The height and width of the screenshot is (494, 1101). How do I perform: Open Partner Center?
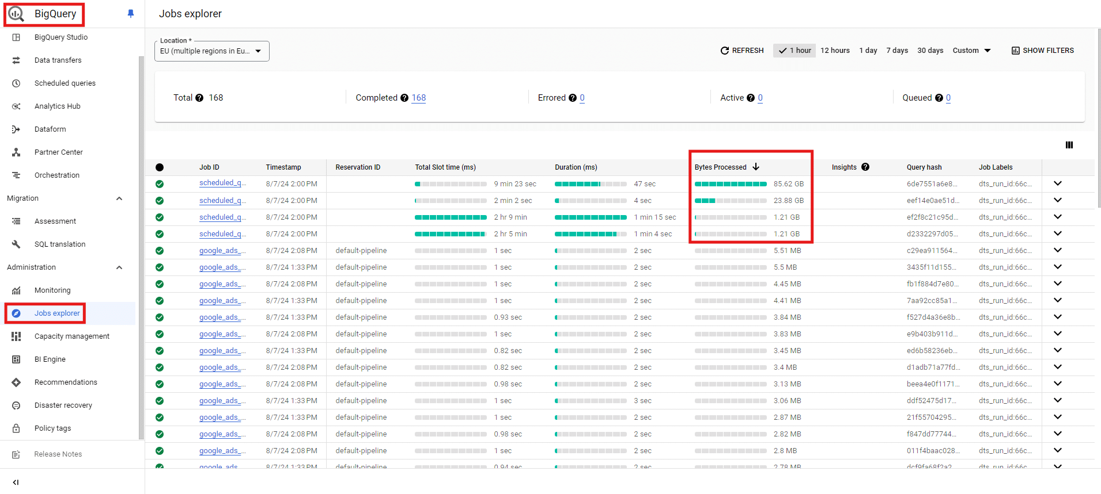(58, 152)
